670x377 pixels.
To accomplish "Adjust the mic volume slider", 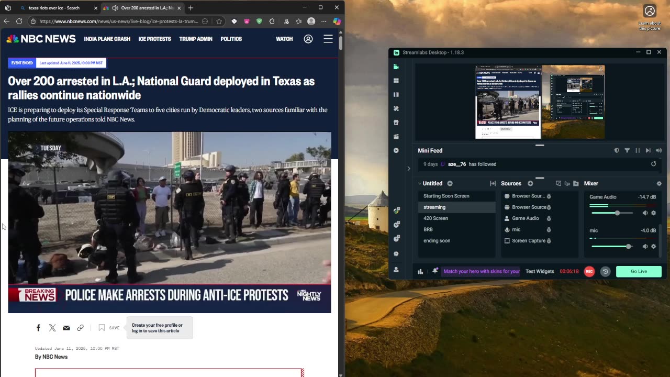I will click(x=611, y=247).
